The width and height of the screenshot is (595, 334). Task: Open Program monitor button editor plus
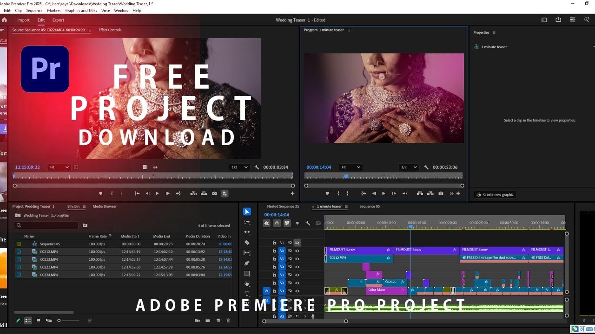[458, 193]
